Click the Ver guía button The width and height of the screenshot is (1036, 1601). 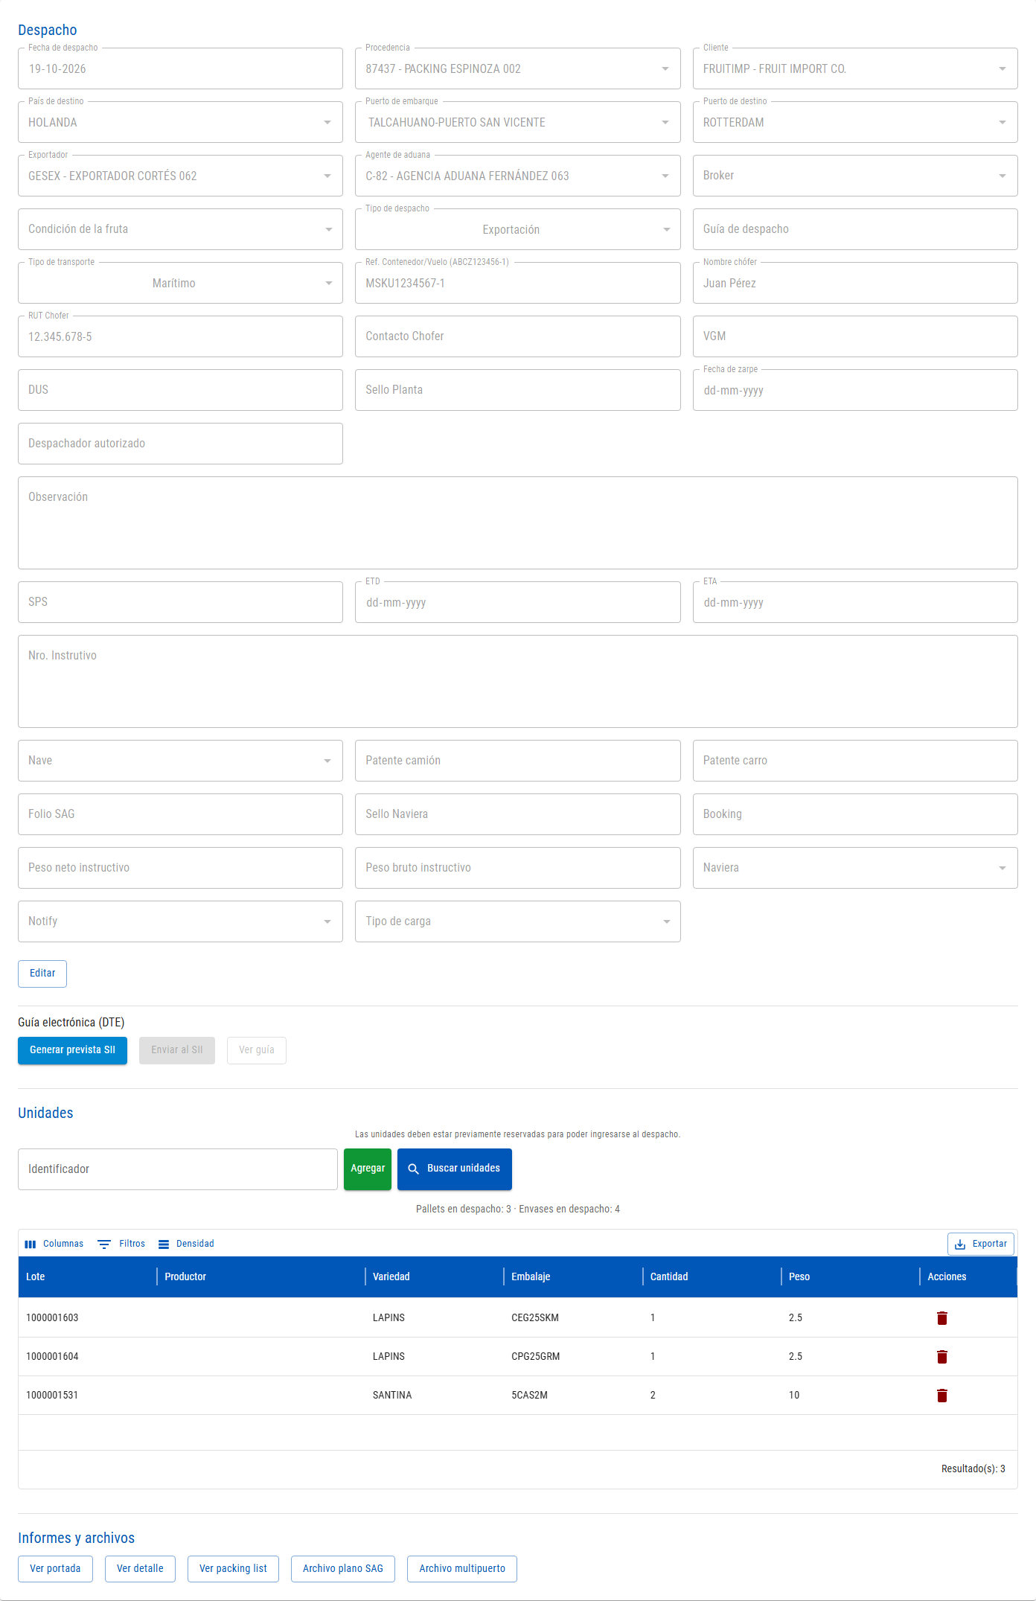pyautogui.click(x=256, y=1050)
